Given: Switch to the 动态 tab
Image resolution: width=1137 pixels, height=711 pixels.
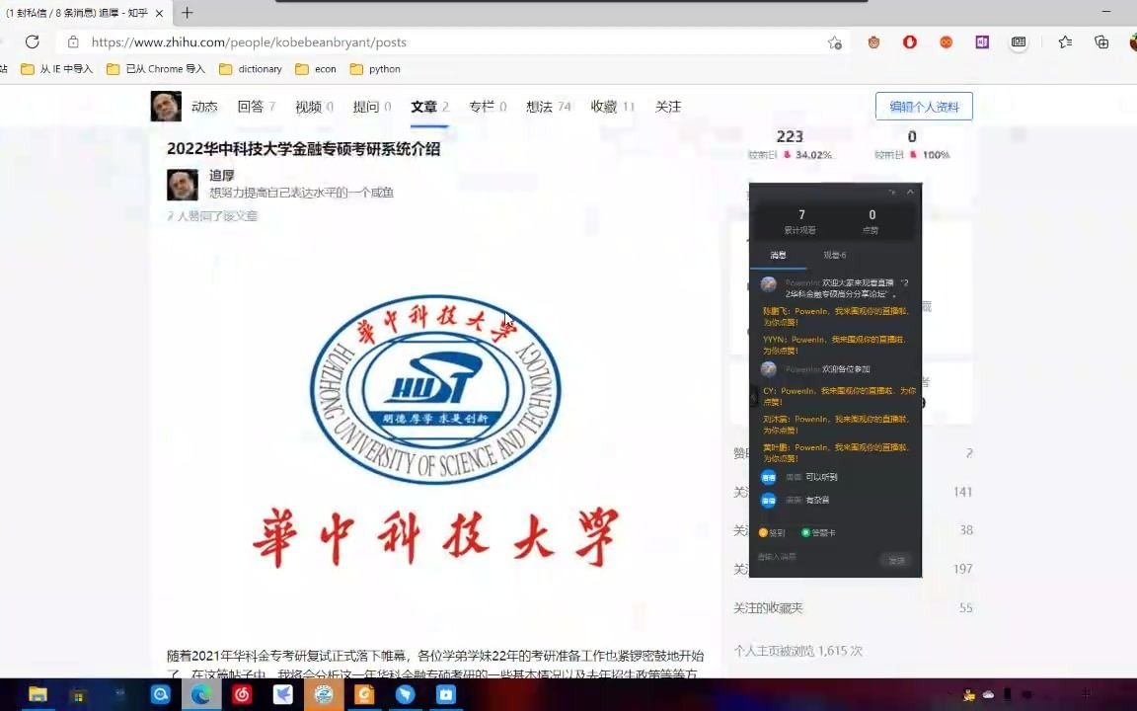Looking at the screenshot, I should pos(204,107).
